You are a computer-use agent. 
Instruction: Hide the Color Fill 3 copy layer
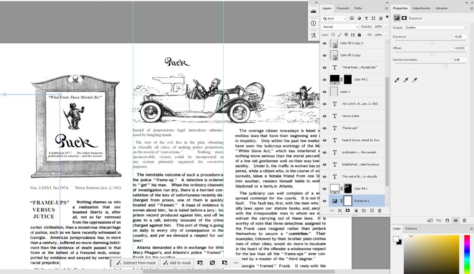click(325, 55)
